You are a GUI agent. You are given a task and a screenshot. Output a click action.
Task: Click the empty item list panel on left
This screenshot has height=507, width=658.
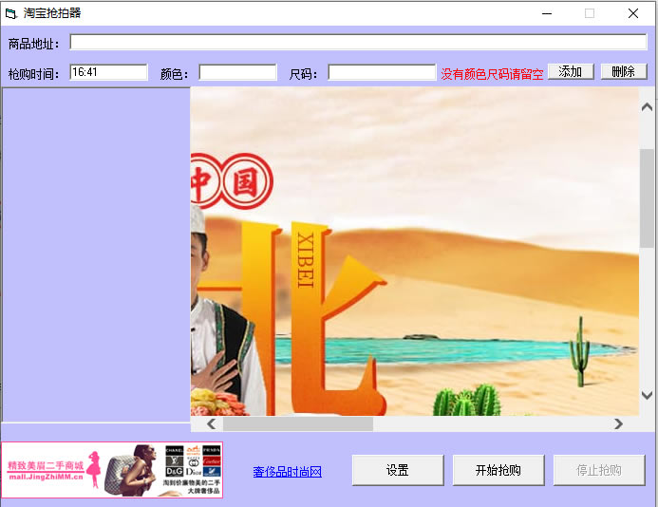click(x=95, y=254)
